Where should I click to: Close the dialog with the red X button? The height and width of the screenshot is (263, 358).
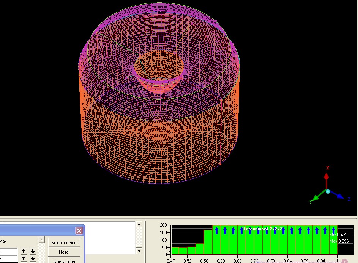coord(79,230)
